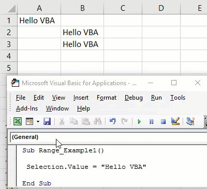Image resolution: width=207 pixels, height=189 pixels.
Task: Click column B header in Excel
Action: 82,8
